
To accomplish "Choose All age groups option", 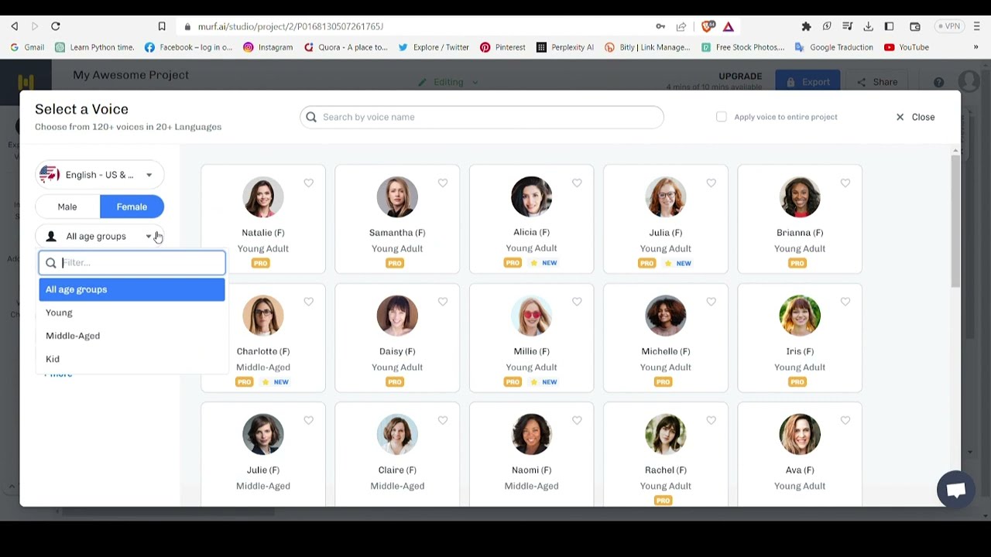I will [132, 289].
